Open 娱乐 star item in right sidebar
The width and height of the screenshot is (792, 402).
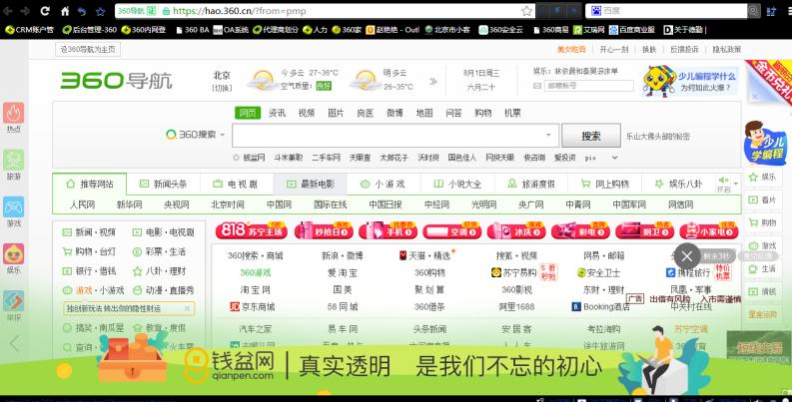pyautogui.click(x=763, y=177)
